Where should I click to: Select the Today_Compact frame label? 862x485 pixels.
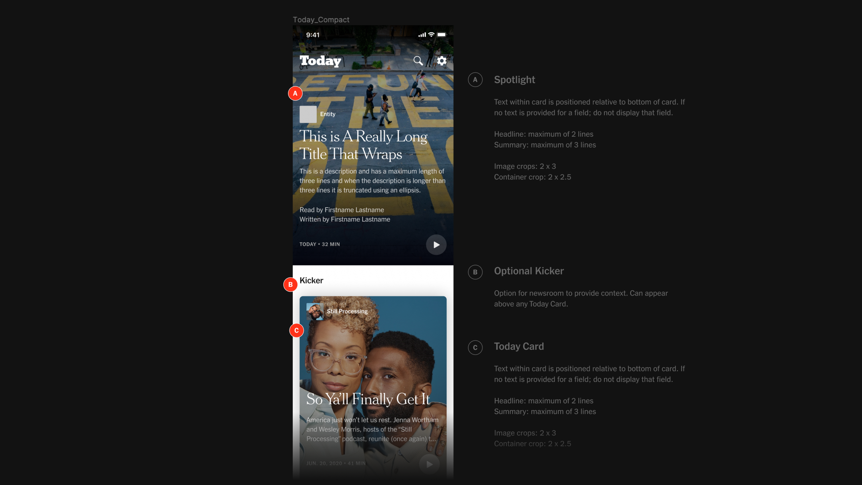[321, 20]
